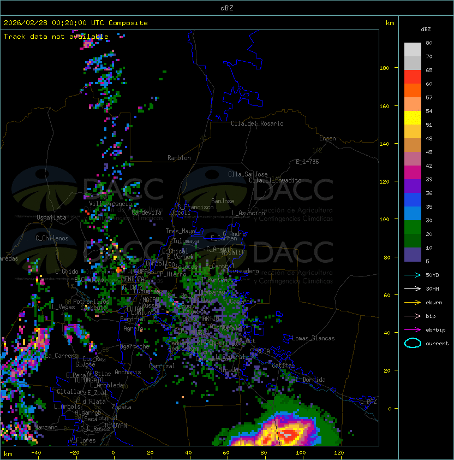Select the red 65 dBZ color swatch

(413, 77)
